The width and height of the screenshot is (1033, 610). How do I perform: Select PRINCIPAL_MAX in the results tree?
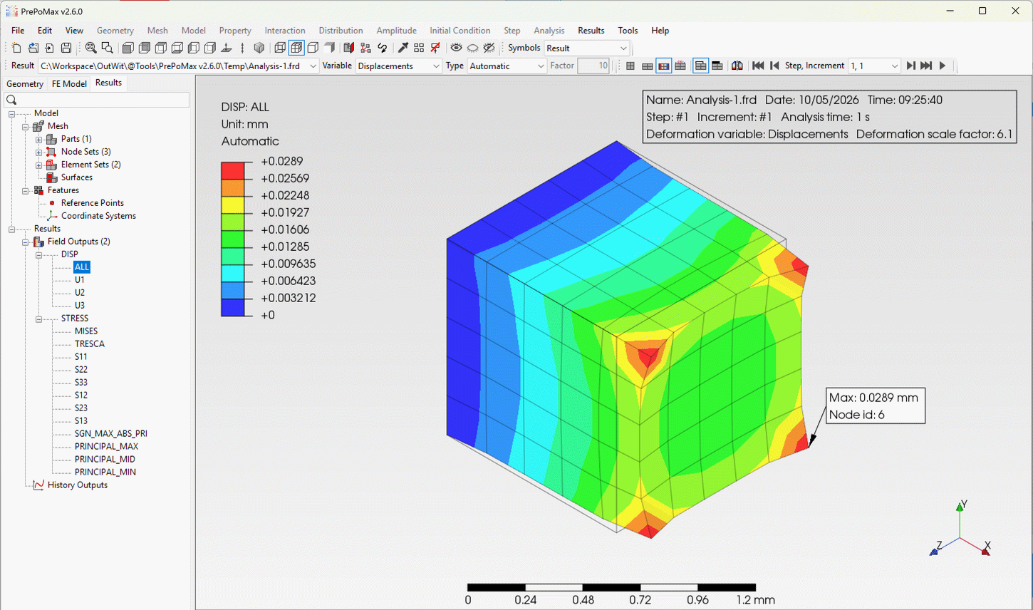[x=106, y=447]
